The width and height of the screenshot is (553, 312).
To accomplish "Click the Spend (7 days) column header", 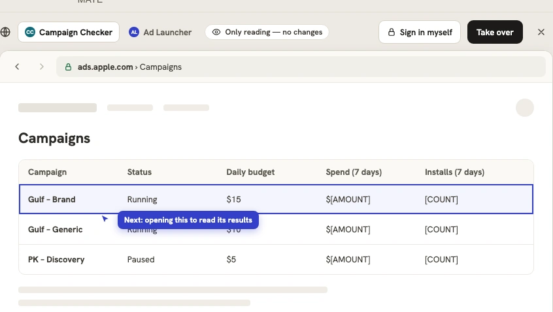I will pos(354,172).
